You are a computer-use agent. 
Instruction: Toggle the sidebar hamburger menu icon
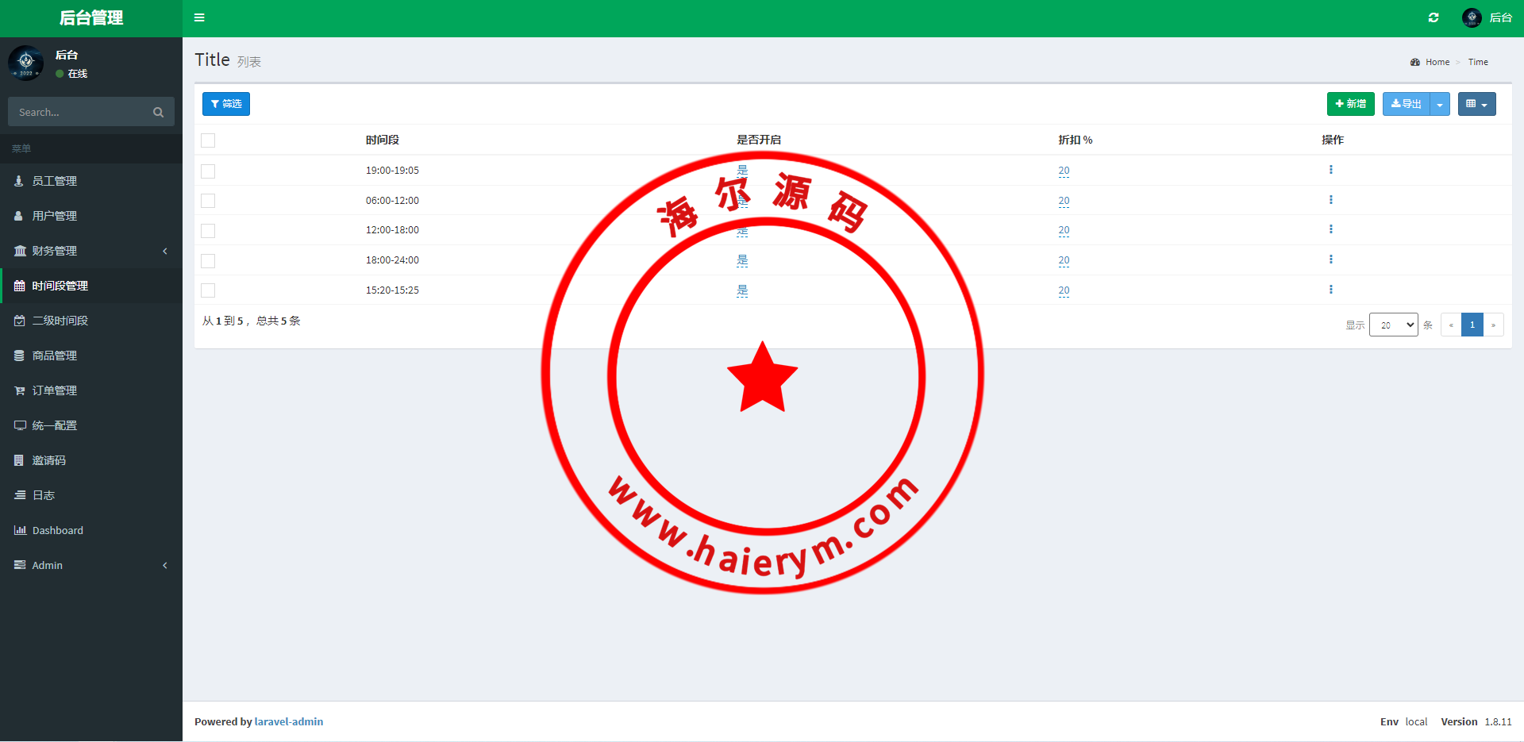point(199,17)
